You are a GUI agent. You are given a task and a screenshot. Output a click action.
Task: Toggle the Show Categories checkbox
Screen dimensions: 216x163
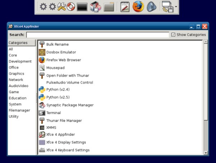pyautogui.click(x=173, y=35)
